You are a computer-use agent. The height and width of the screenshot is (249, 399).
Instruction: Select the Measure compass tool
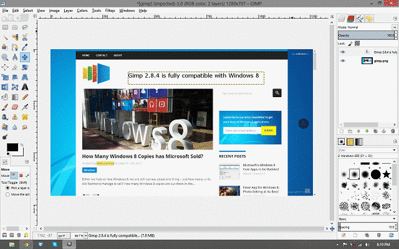coord(15,57)
